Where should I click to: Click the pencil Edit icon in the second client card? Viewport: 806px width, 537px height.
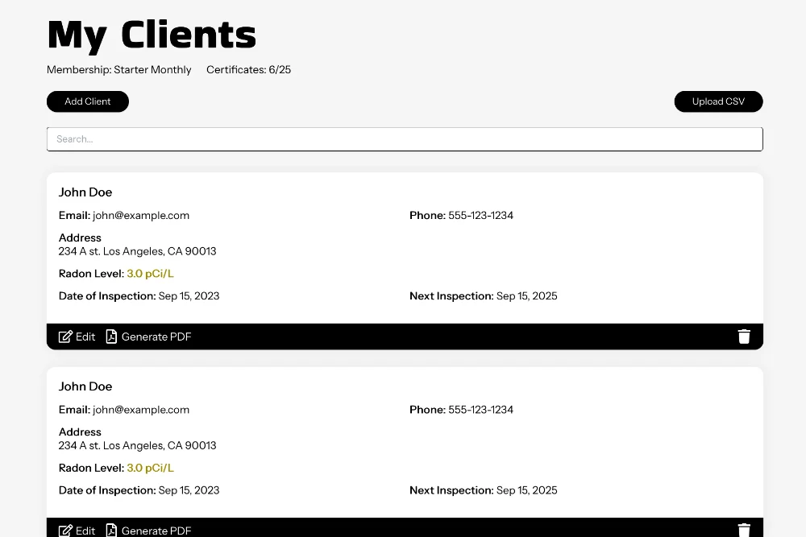tap(65, 531)
